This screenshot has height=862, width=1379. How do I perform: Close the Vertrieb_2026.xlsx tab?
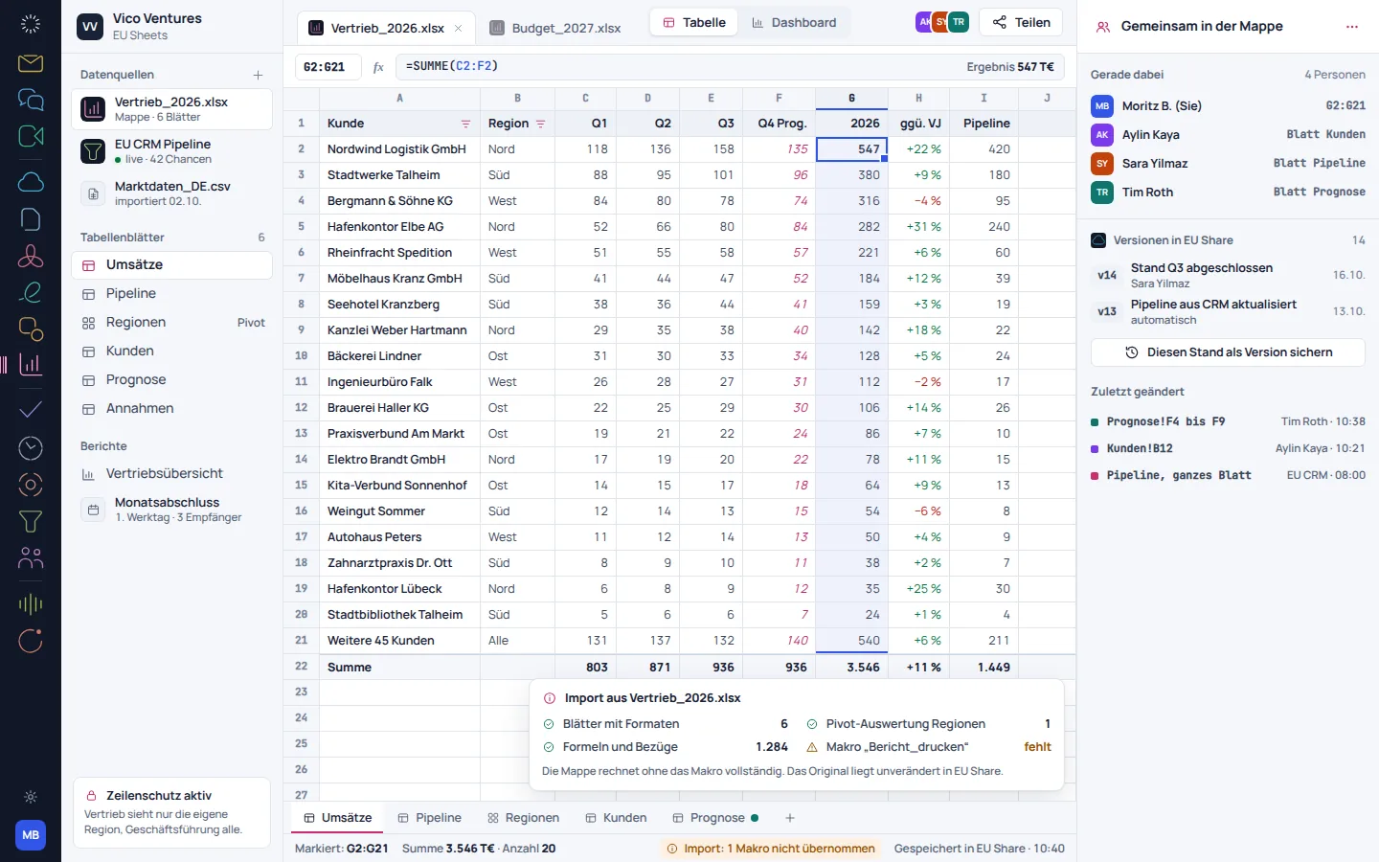pos(458,28)
